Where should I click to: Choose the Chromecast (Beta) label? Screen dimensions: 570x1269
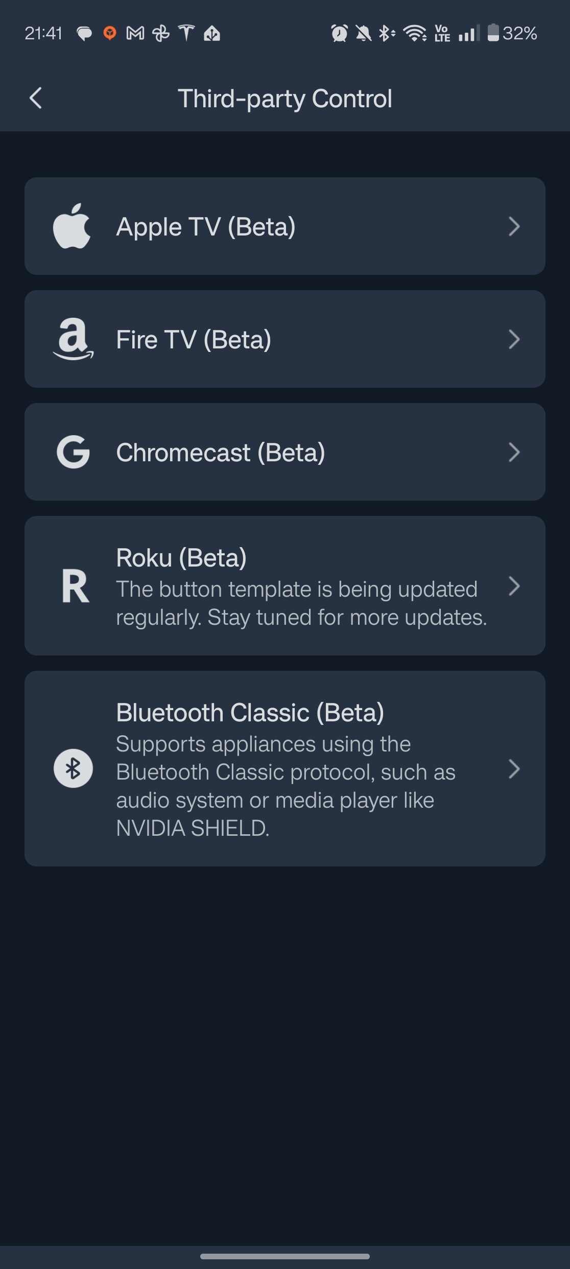221,452
